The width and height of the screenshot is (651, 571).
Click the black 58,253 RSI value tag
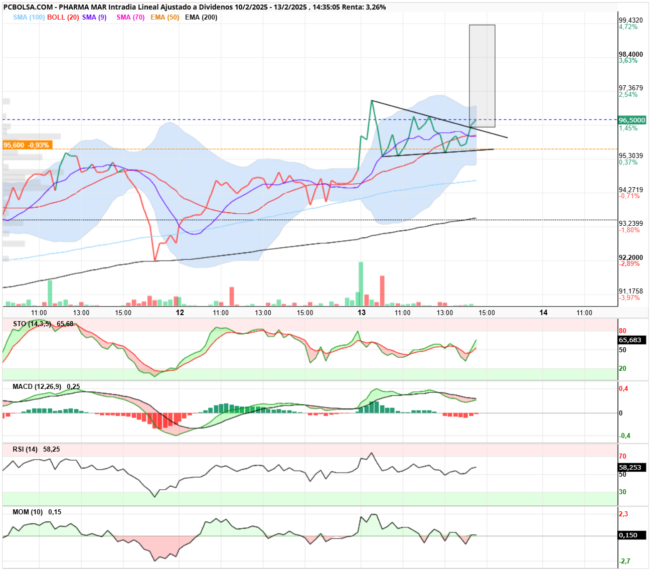(x=632, y=467)
